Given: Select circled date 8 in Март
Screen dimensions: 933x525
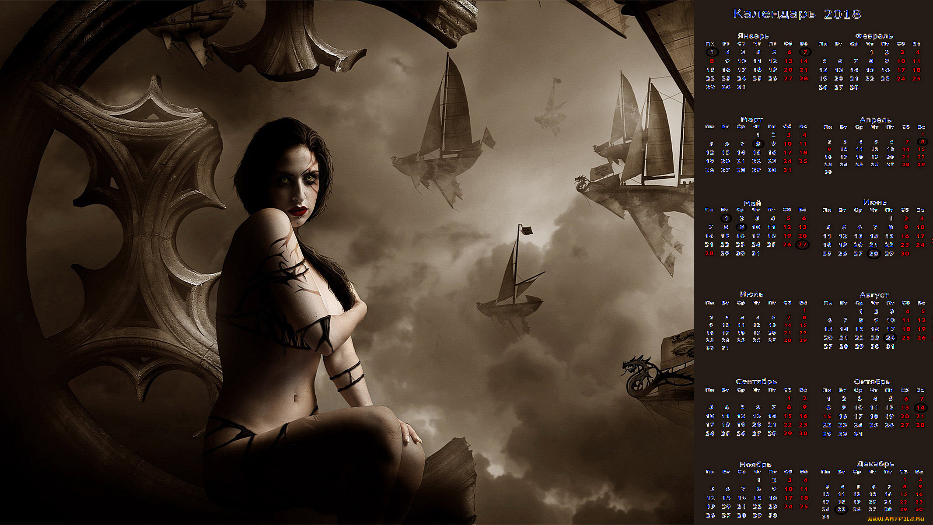Looking at the screenshot, I should pyautogui.click(x=758, y=144).
